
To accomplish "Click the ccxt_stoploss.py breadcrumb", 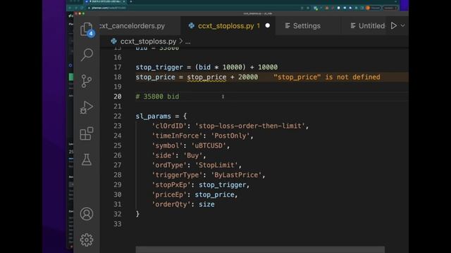I will click(148, 41).
